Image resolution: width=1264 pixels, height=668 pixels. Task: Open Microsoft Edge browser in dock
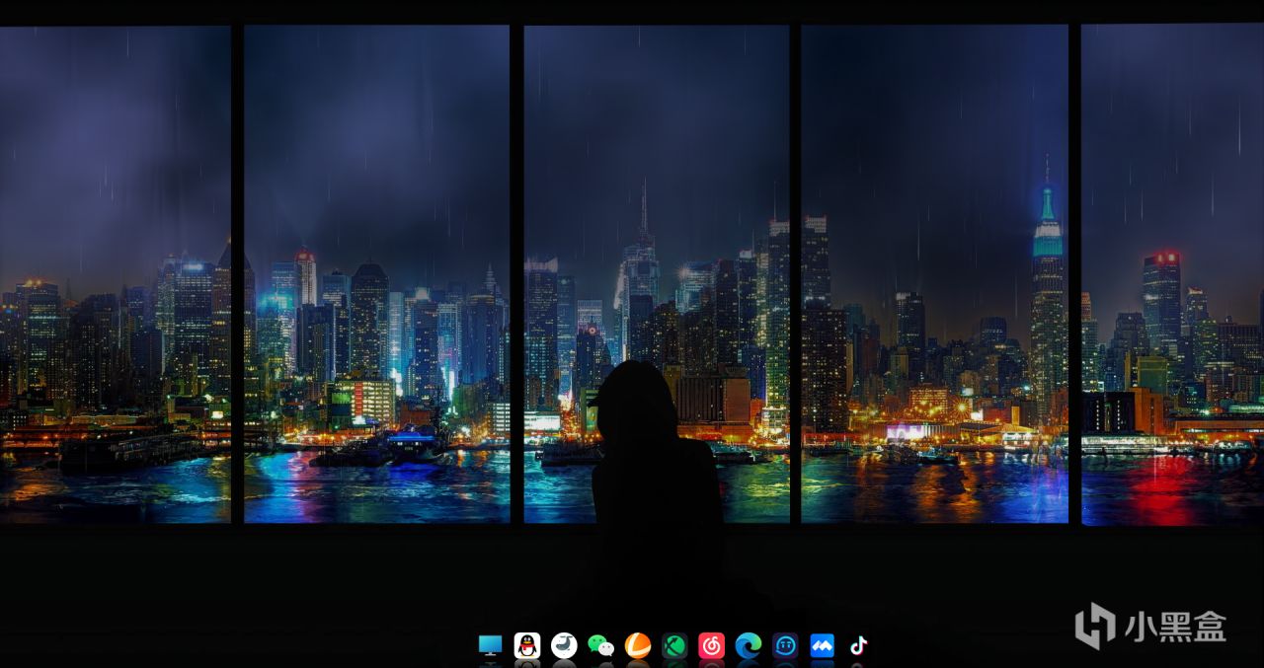(749, 645)
